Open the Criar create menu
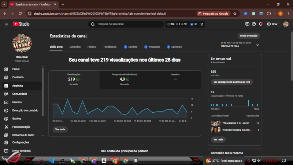Viewport: 293px width, 165px height. click(x=272, y=24)
